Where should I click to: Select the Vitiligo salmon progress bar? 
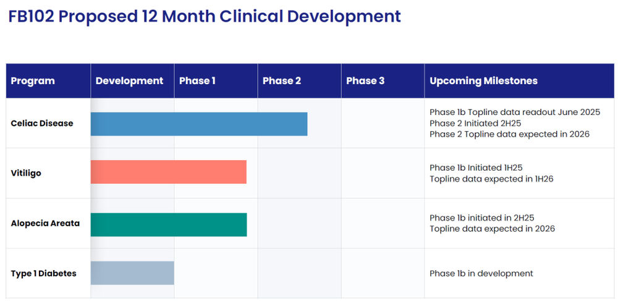[x=169, y=172]
